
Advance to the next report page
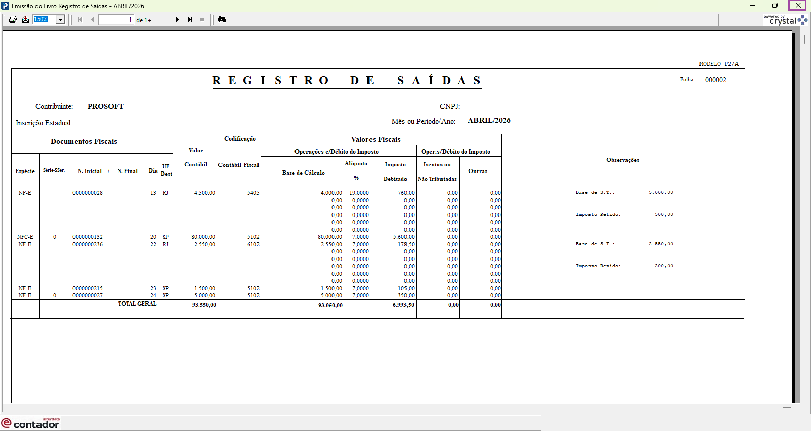177,19
